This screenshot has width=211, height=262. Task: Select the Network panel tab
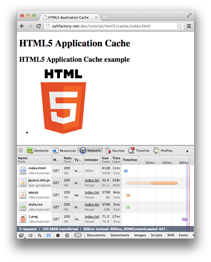coord(90,151)
